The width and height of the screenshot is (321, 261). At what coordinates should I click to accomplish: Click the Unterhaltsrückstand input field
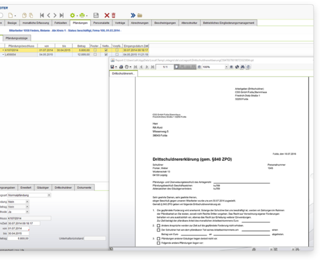tap(95, 238)
